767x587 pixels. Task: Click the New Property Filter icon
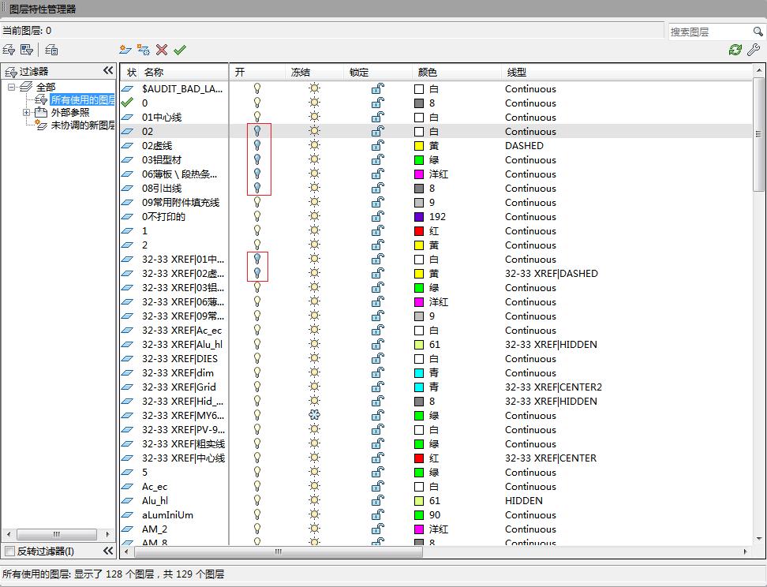9,50
